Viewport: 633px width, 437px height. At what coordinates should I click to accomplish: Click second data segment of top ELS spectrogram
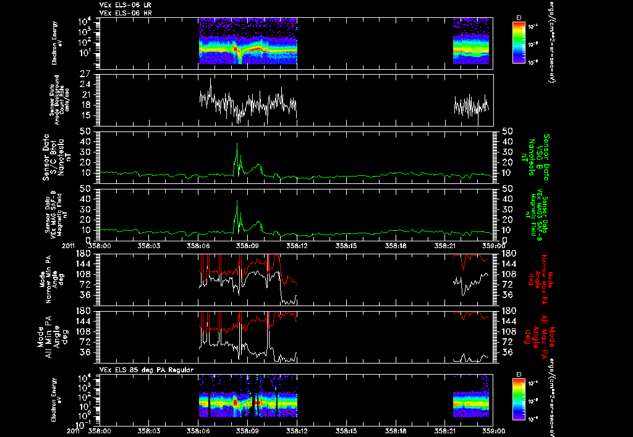click(x=470, y=41)
